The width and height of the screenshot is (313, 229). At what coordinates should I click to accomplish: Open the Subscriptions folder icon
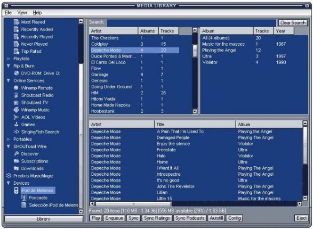[16, 161]
